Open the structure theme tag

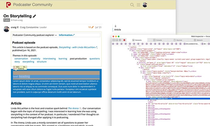pyautogui.click(x=42, y=62)
